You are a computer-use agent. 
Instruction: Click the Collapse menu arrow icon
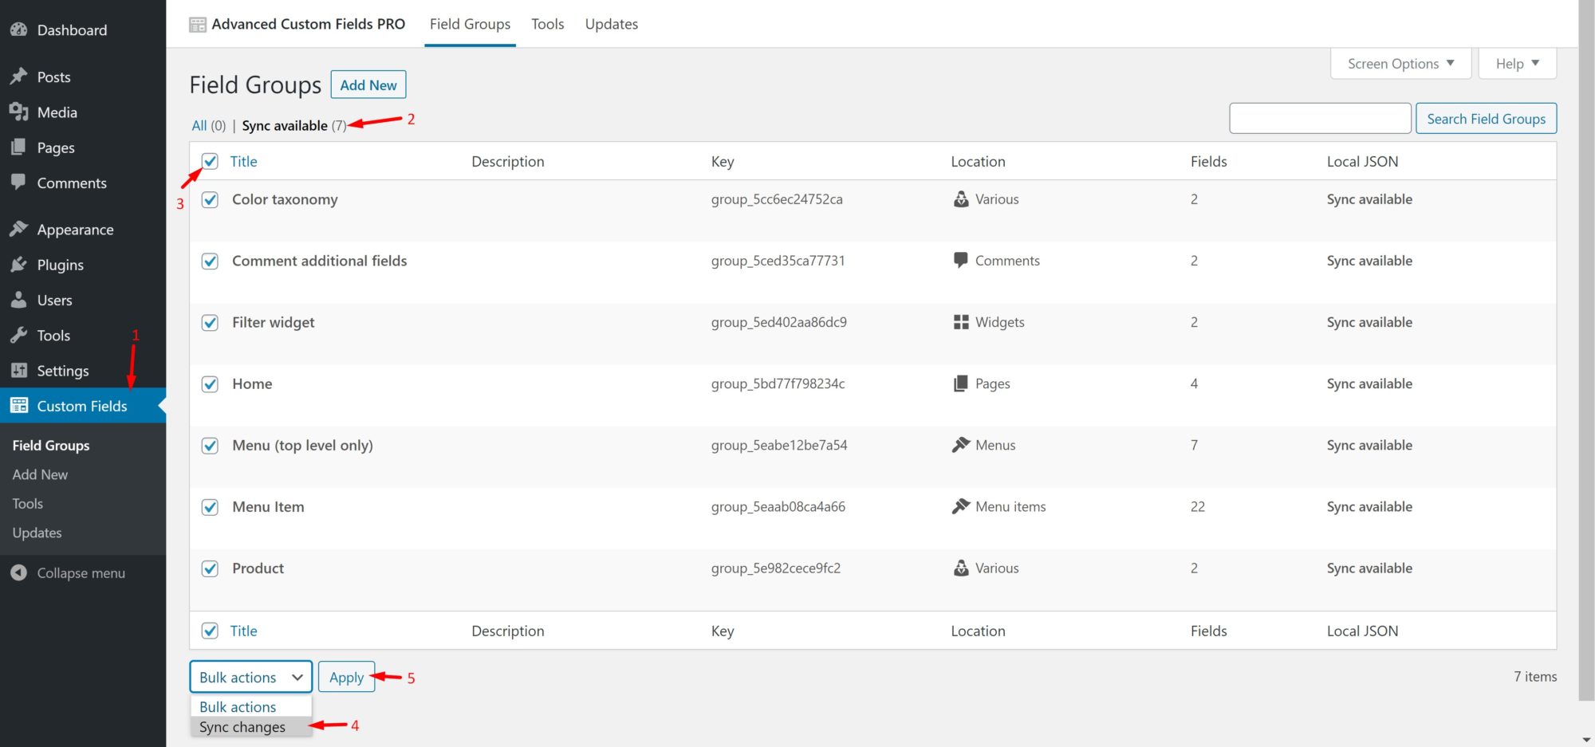point(19,572)
